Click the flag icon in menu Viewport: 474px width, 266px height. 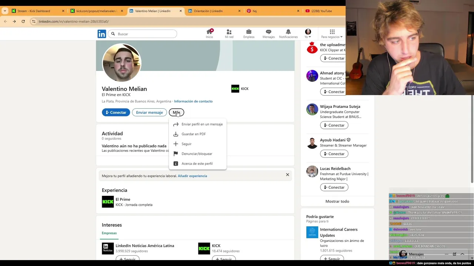pyautogui.click(x=176, y=154)
